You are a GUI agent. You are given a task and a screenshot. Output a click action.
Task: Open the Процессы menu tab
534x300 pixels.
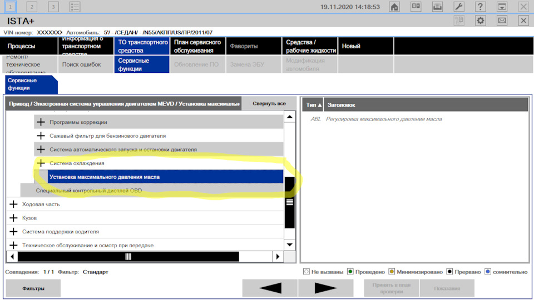coord(29,46)
